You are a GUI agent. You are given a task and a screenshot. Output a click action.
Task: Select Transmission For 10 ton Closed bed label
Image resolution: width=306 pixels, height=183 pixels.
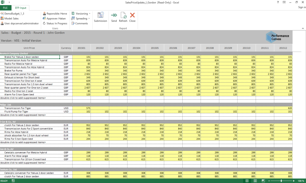click(x=25, y=159)
